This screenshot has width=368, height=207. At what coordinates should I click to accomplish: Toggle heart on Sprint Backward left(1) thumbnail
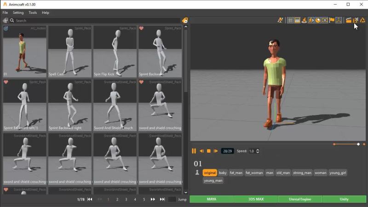pyautogui.click(x=6, y=82)
